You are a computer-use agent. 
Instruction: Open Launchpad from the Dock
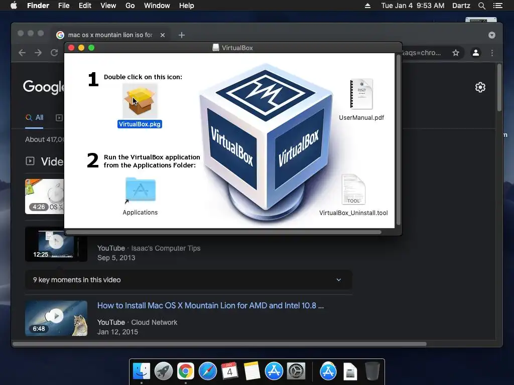pyautogui.click(x=164, y=371)
